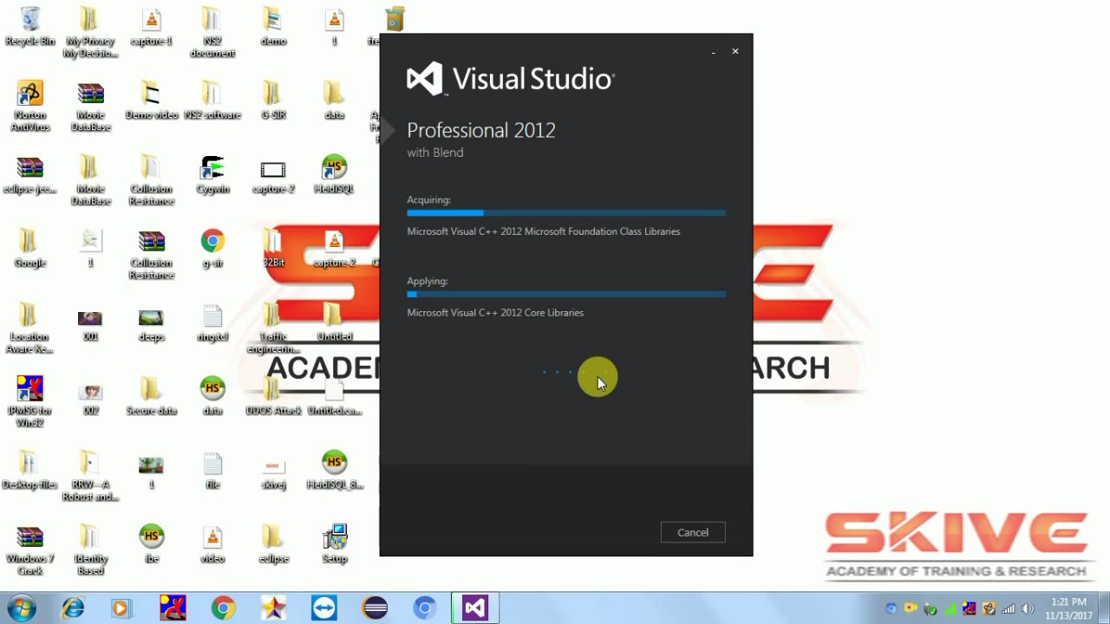Viewport: 1110px width, 624px height.
Task: Select the 32Bit folder icon
Action: coord(273,249)
